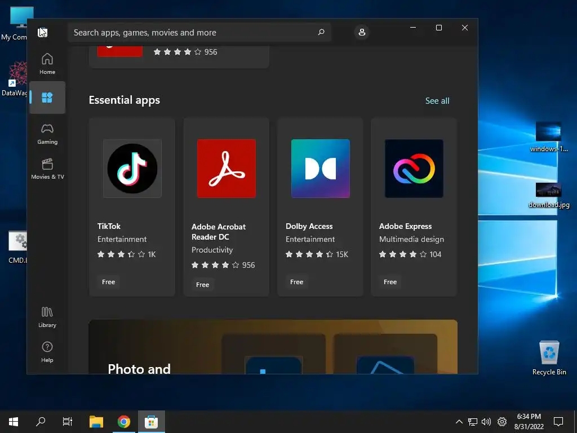Open taskbar search magnifier
Viewport: 577px width, 433px height.
click(x=41, y=422)
